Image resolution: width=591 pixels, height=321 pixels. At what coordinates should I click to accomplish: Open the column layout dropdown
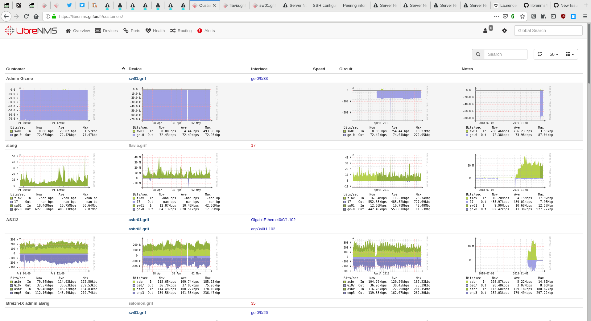click(x=570, y=54)
